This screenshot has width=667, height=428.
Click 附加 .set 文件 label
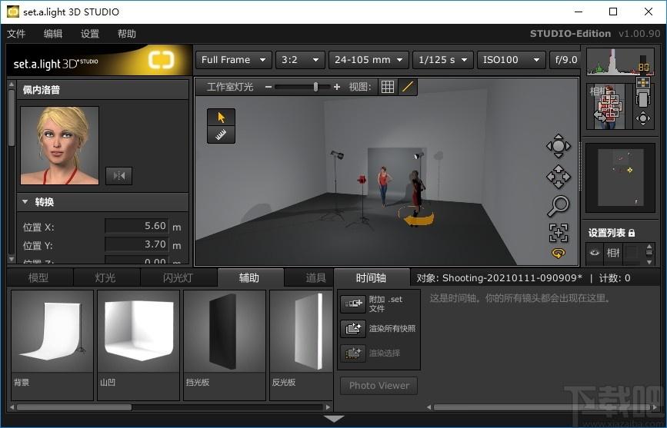point(385,304)
